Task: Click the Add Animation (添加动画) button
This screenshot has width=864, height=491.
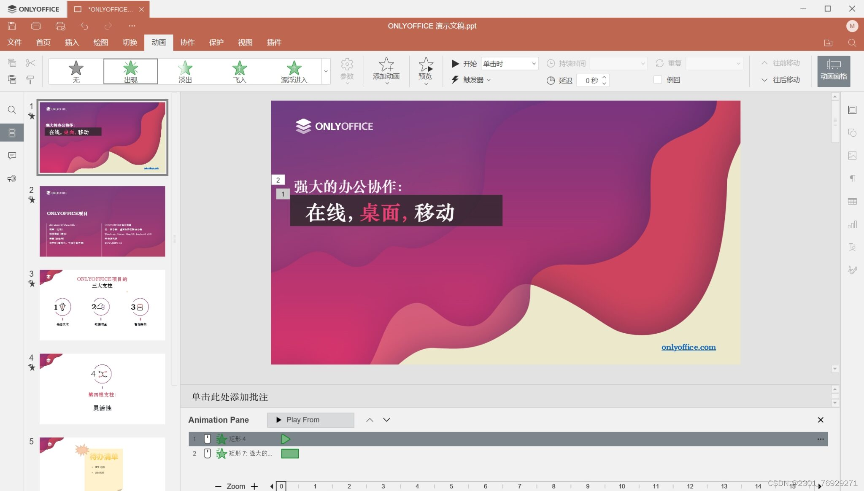Action: click(386, 70)
